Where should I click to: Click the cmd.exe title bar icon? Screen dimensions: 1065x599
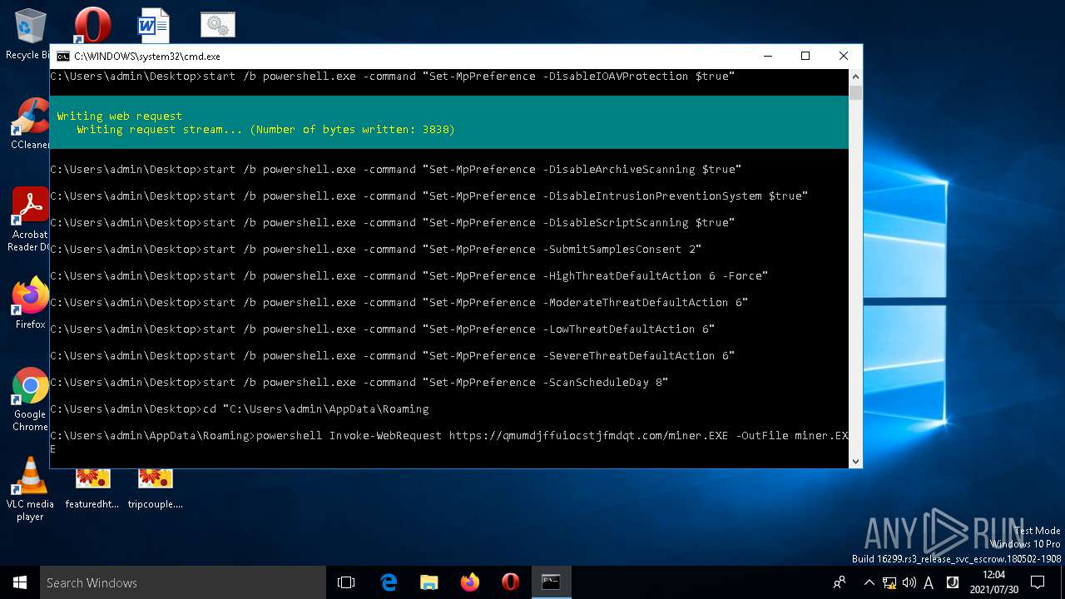click(62, 57)
